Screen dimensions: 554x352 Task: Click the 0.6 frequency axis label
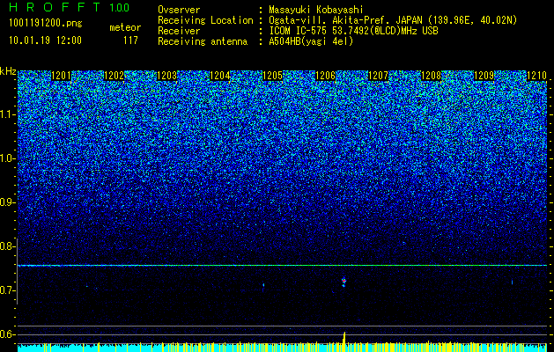click(x=8, y=334)
